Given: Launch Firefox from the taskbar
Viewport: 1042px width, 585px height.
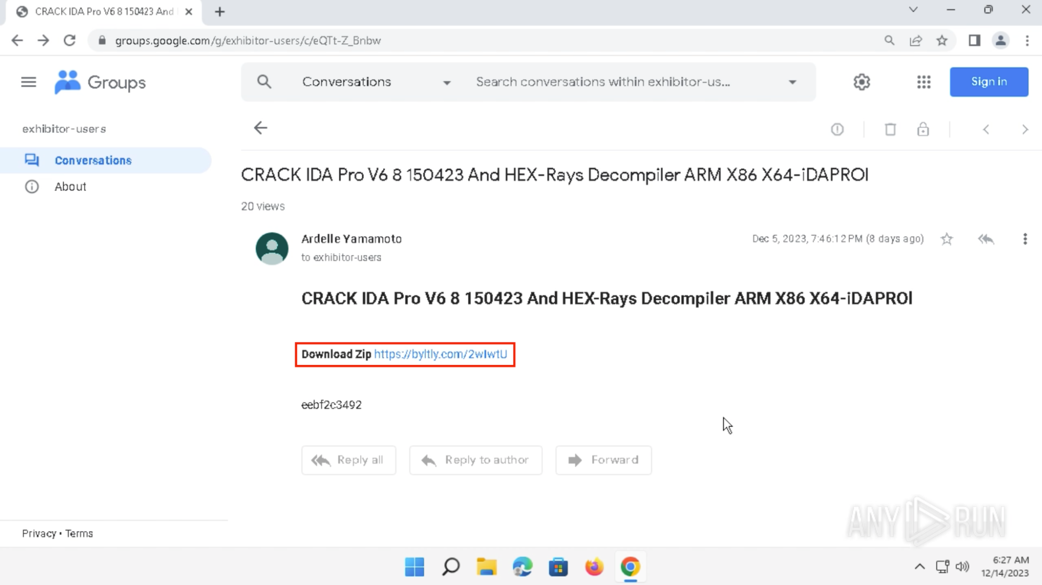Looking at the screenshot, I should (594, 567).
